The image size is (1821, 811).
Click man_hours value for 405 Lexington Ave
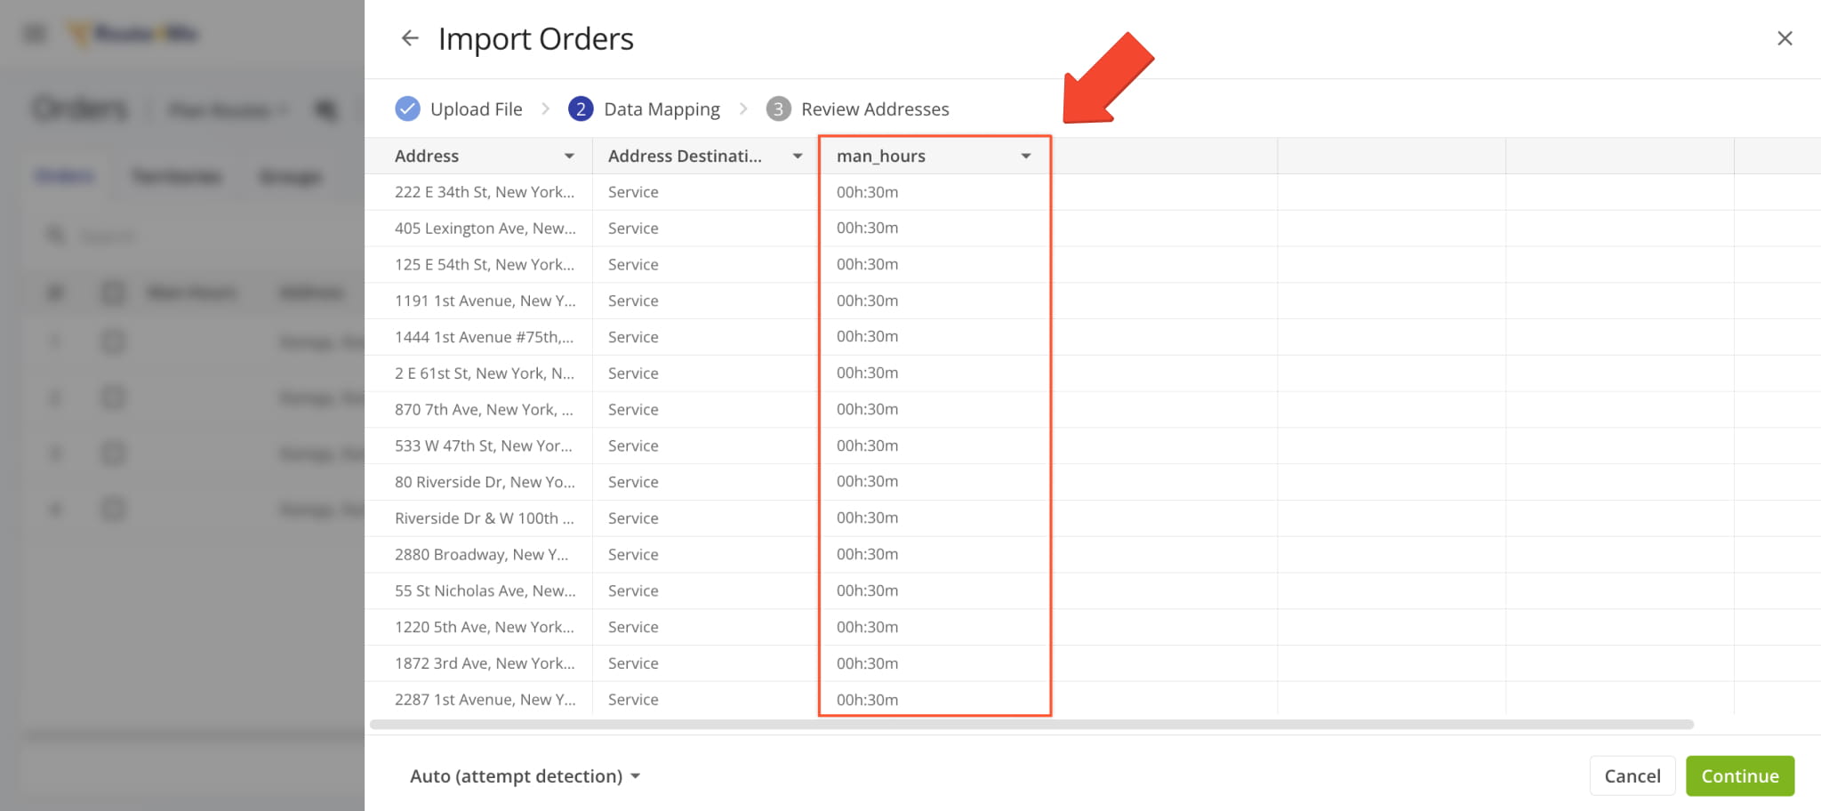tap(867, 229)
